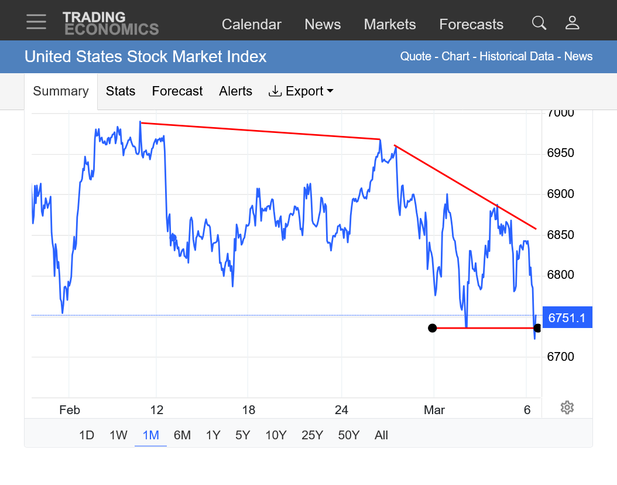This screenshot has height=485, width=617.
Task: Select the 5Y time range
Action: coord(243,435)
